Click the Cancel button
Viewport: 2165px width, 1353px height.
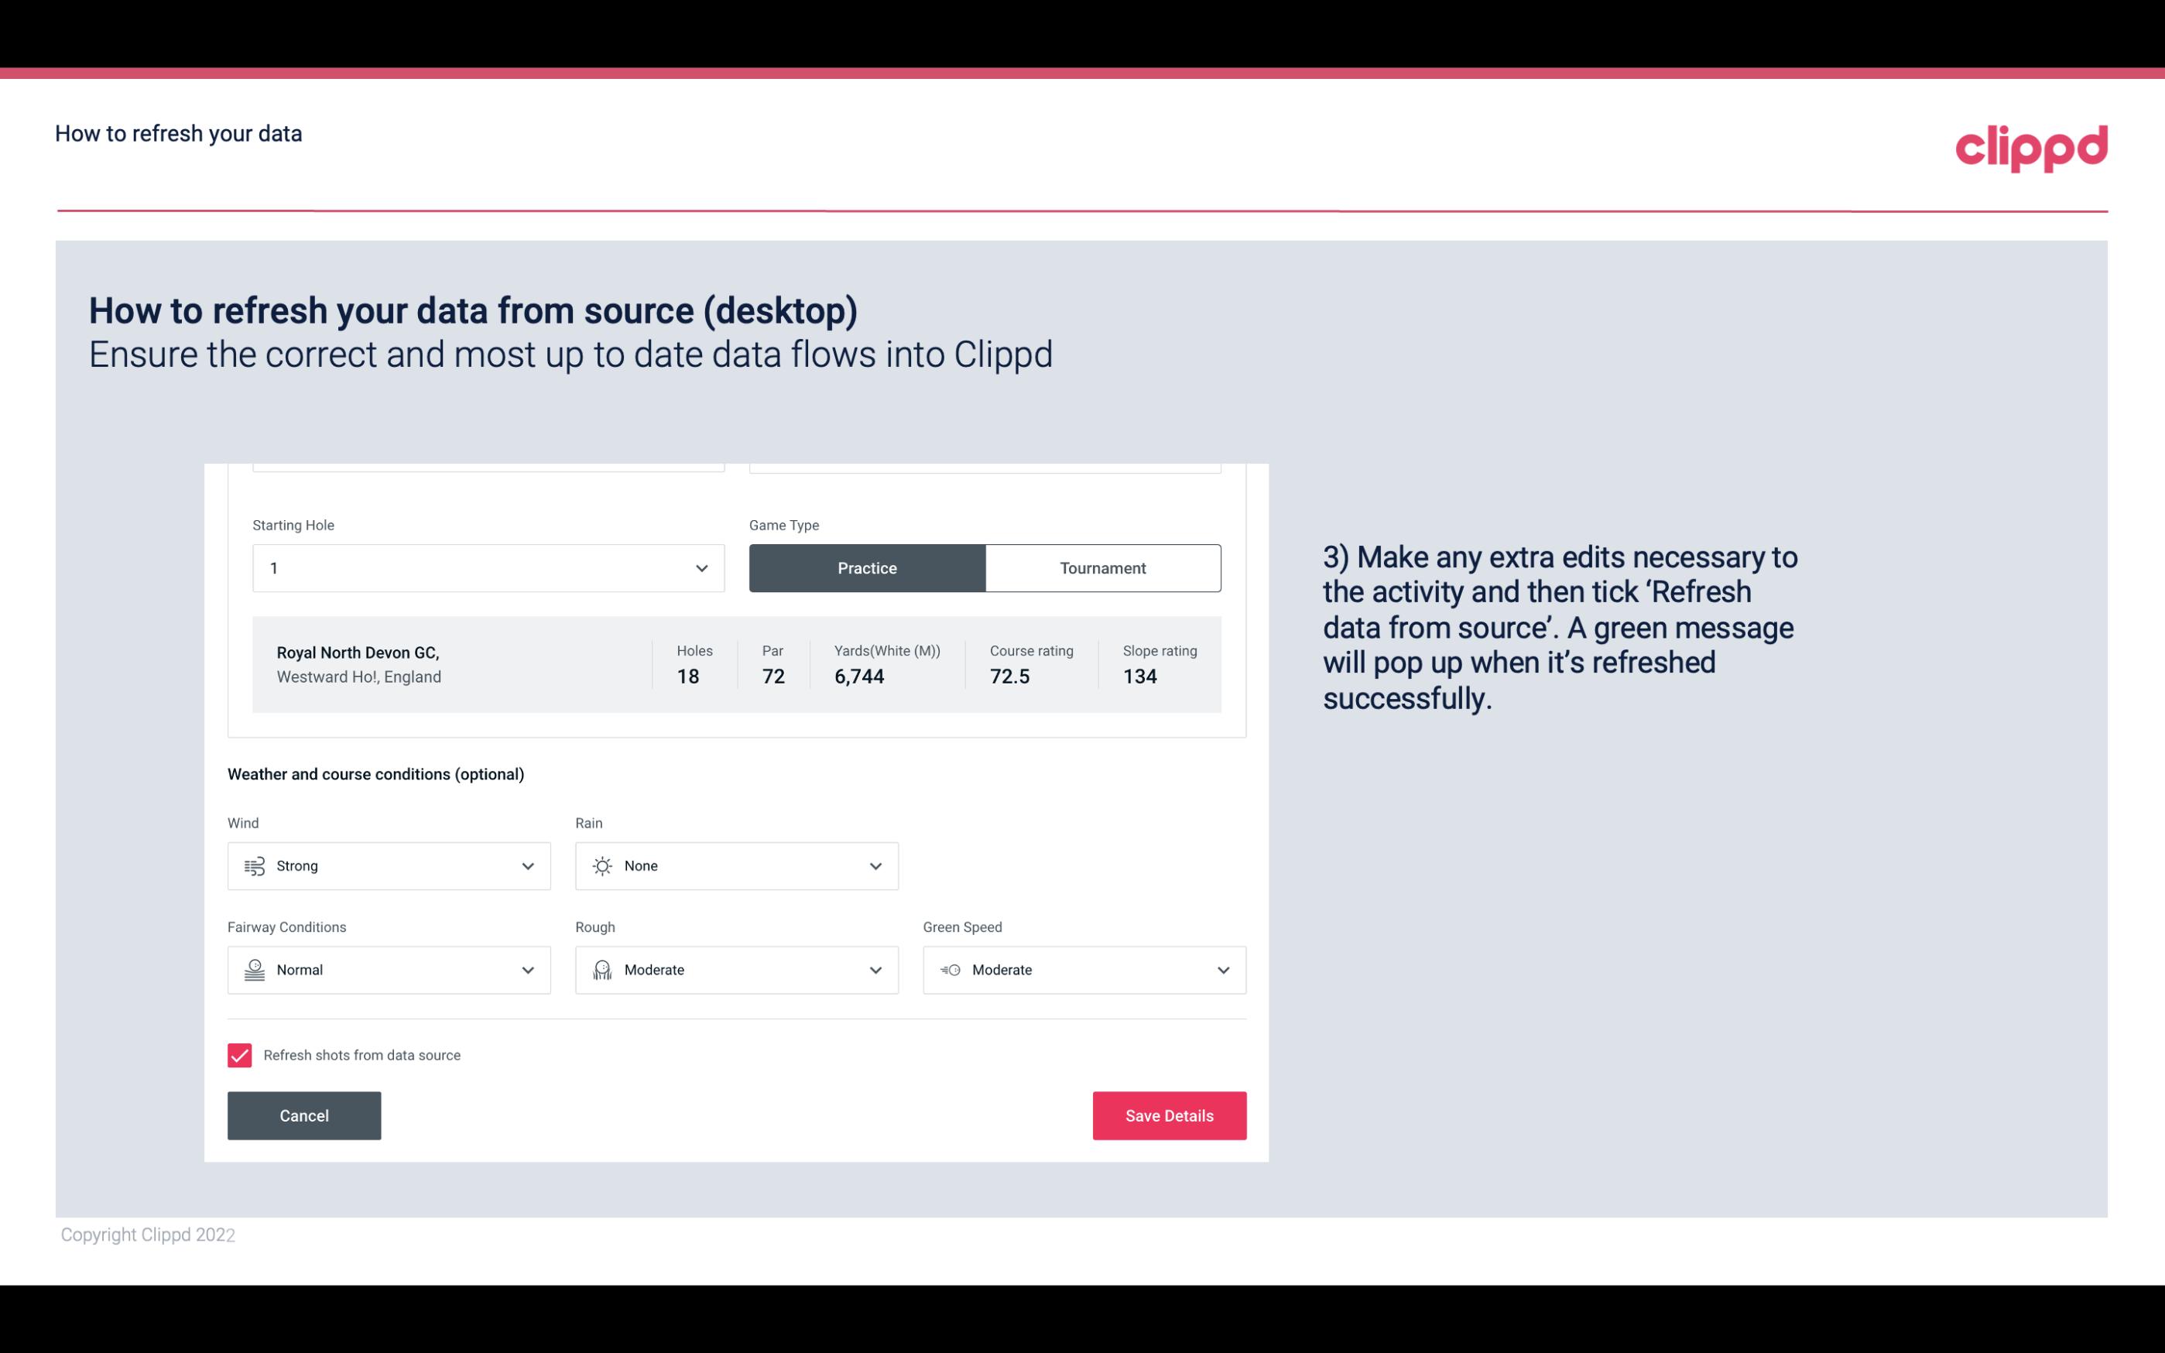[x=304, y=1115]
